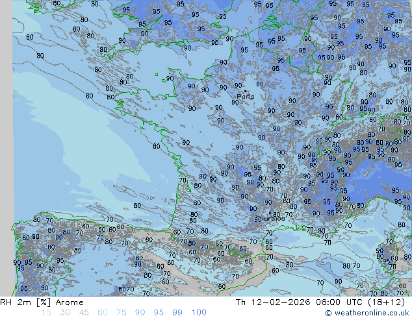The height and width of the screenshot is (318, 412).
Task: Click the city label below the 80 near southern France
Action: click(273, 219)
